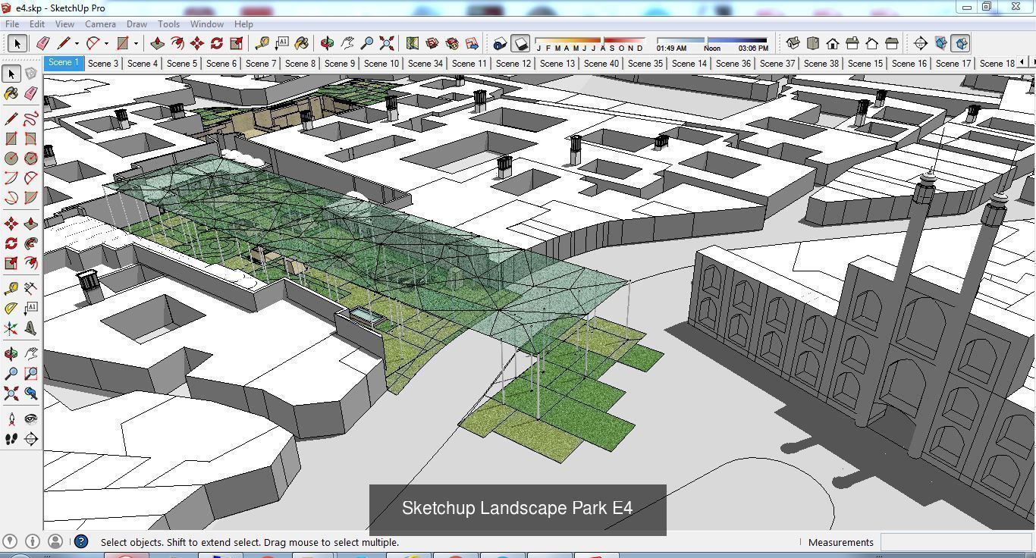The width and height of the screenshot is (1036, 558).
Task: Select the Eraser tool in top toolbar
Action: coord(42,43)
